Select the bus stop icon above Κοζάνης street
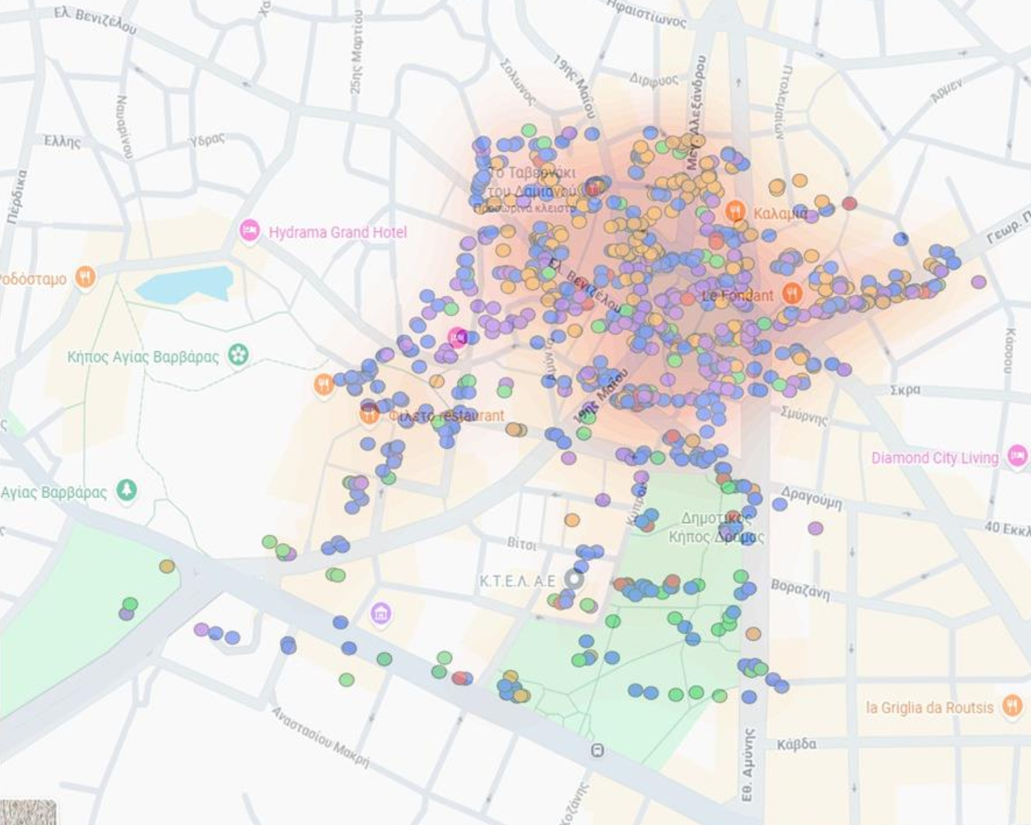This screenshot has width=1031, height=825. tap(597, 751)
